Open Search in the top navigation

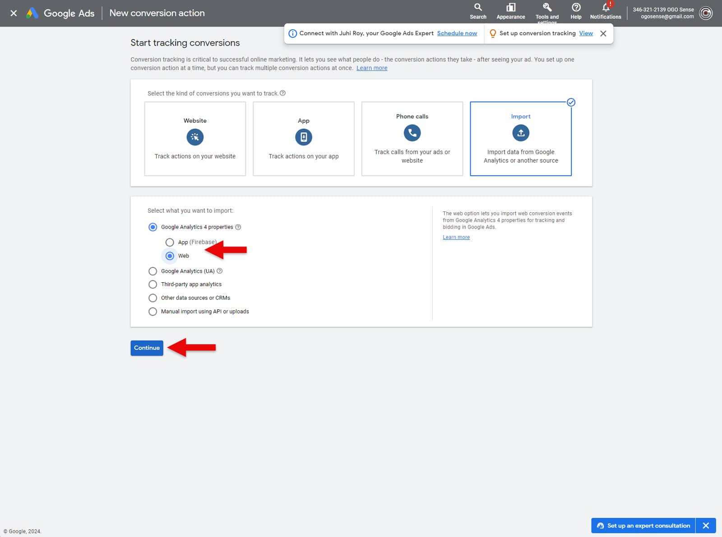point(477,11)
